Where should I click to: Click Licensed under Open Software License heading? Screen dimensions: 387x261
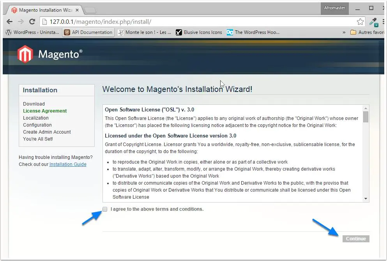pyautogui.click(x=171, y=136)
